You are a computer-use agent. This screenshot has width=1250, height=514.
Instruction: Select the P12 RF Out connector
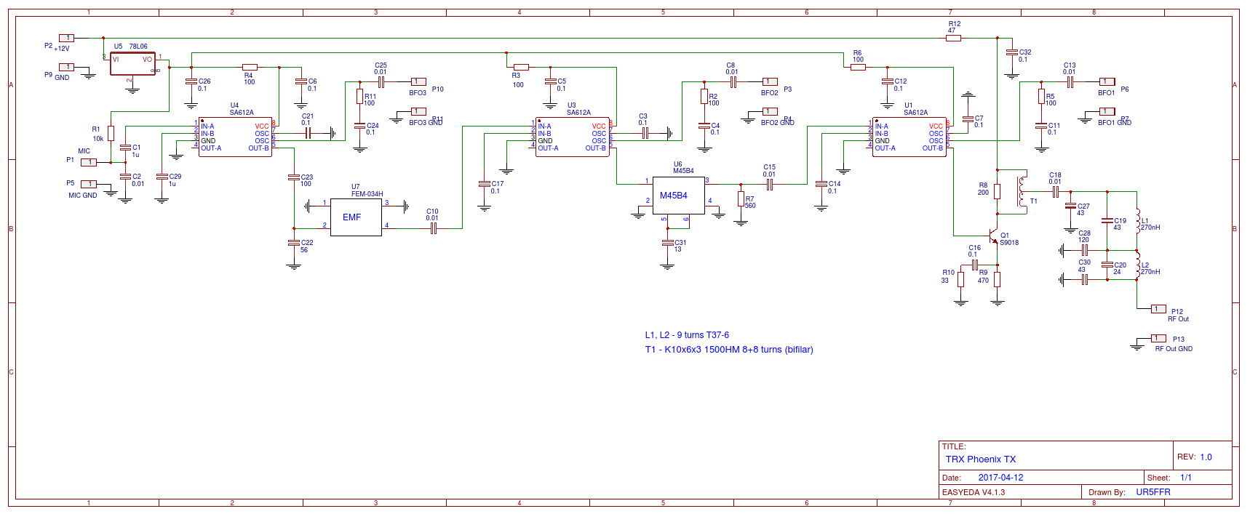(x=1158, y=309)
